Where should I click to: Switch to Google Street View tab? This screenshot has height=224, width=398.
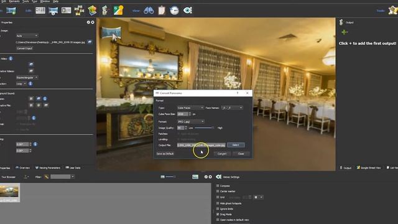coord(369,167)
